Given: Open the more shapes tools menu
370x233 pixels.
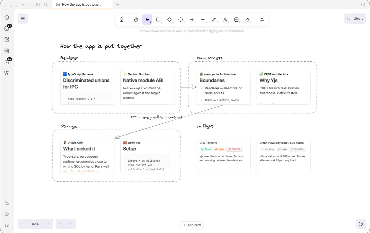Looking at the screenshot, I should click(262, 20).
